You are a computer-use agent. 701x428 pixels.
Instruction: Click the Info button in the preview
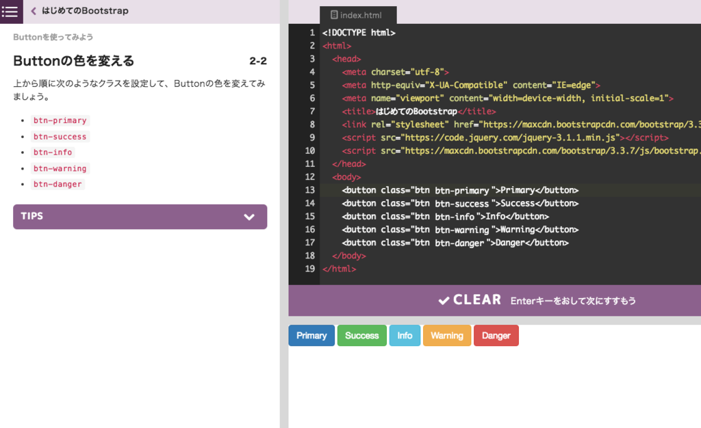[x=405, y=335]
